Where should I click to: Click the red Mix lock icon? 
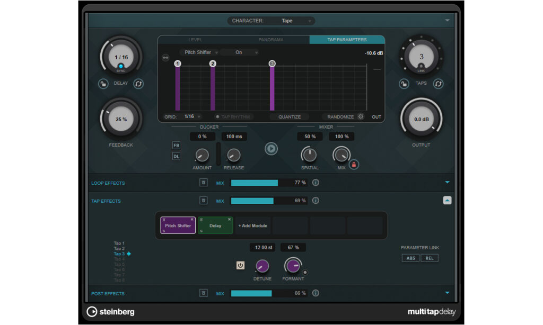(354, 165)
